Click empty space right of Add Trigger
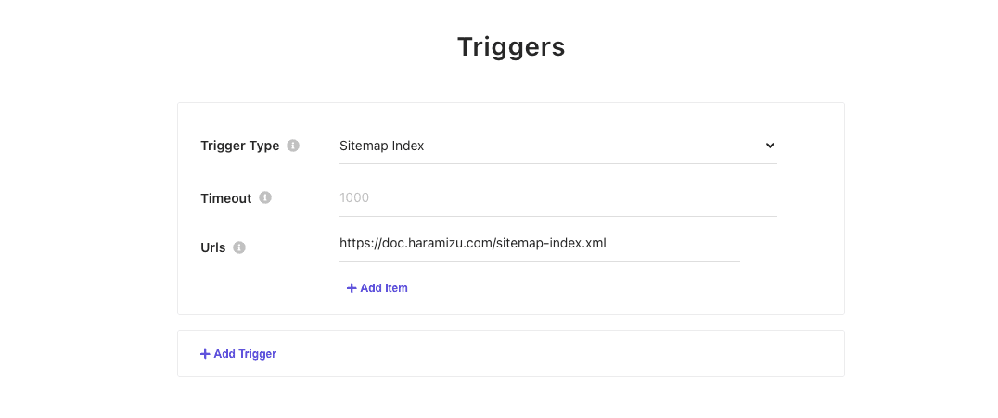The height and width of the screenshot is (418, 998). (557, 354)
